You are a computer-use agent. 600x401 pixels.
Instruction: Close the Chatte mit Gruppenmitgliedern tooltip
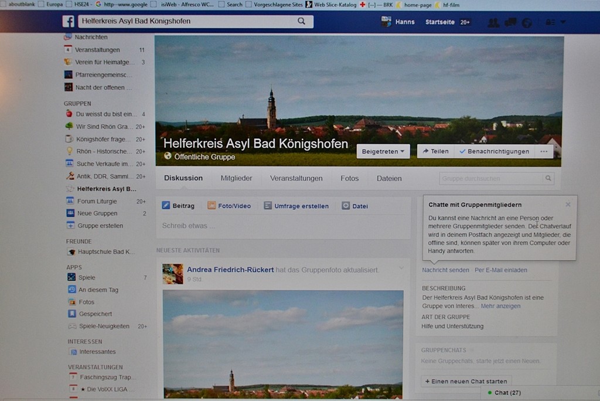point(568,205)
